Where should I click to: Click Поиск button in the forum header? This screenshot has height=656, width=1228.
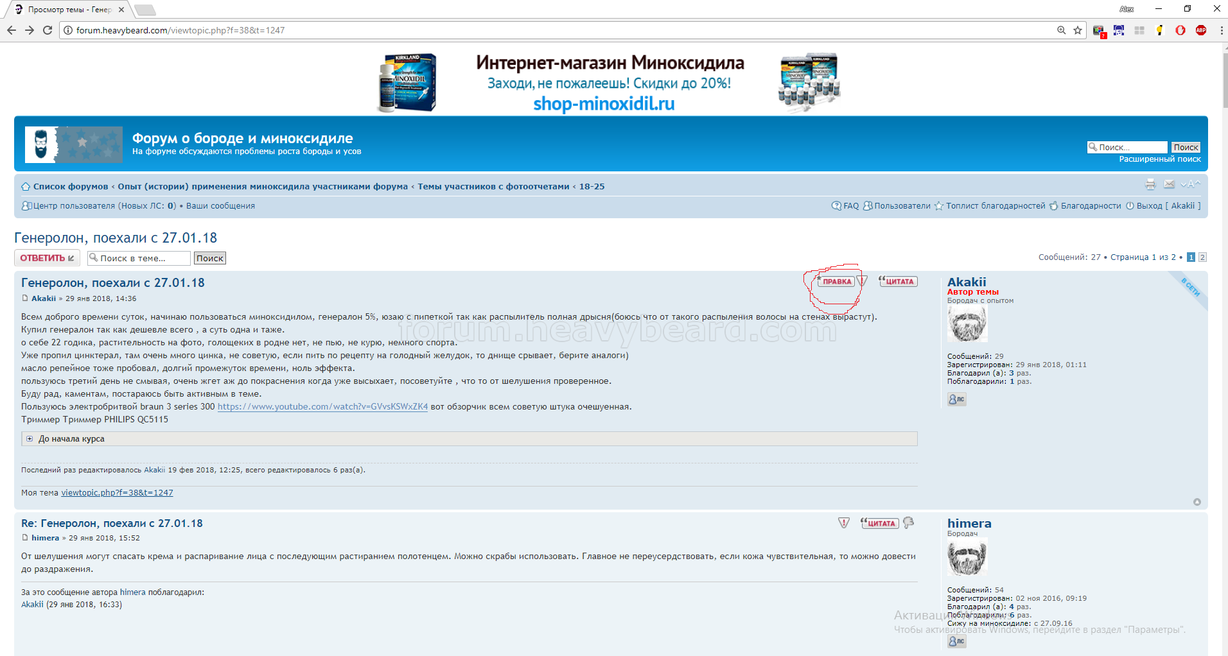pyautogui.click(x=1186, y=147)
